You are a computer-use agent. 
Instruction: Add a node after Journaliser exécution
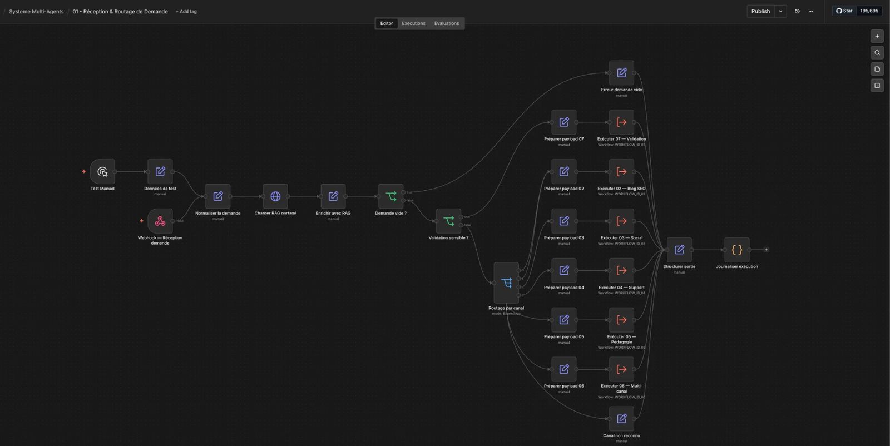click(766, 250)
